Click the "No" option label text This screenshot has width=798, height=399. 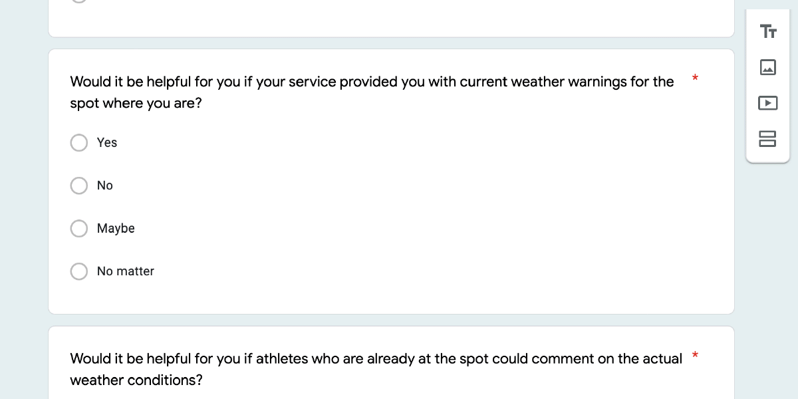[x=105, y=186]
